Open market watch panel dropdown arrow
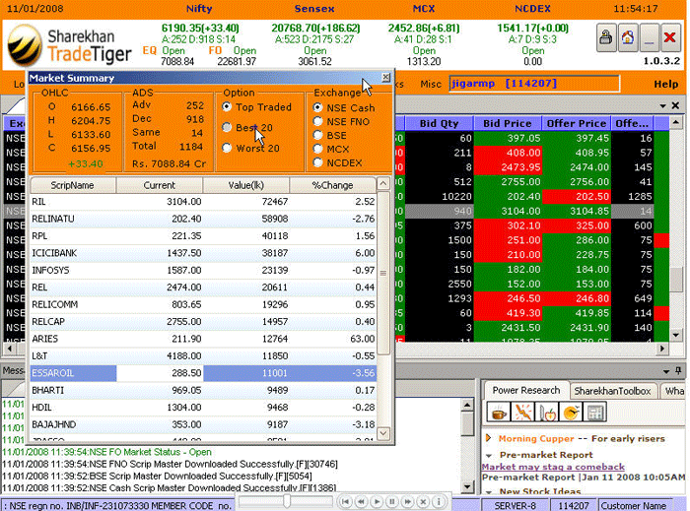 point(662,106)
